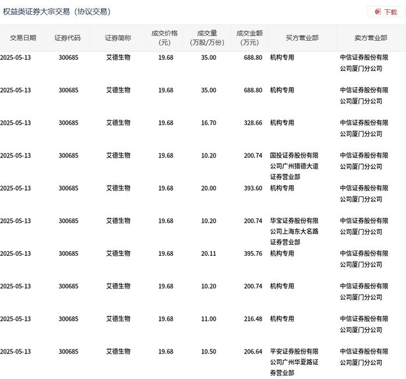Click the 证券简称 column header

[x=118, y=38]
